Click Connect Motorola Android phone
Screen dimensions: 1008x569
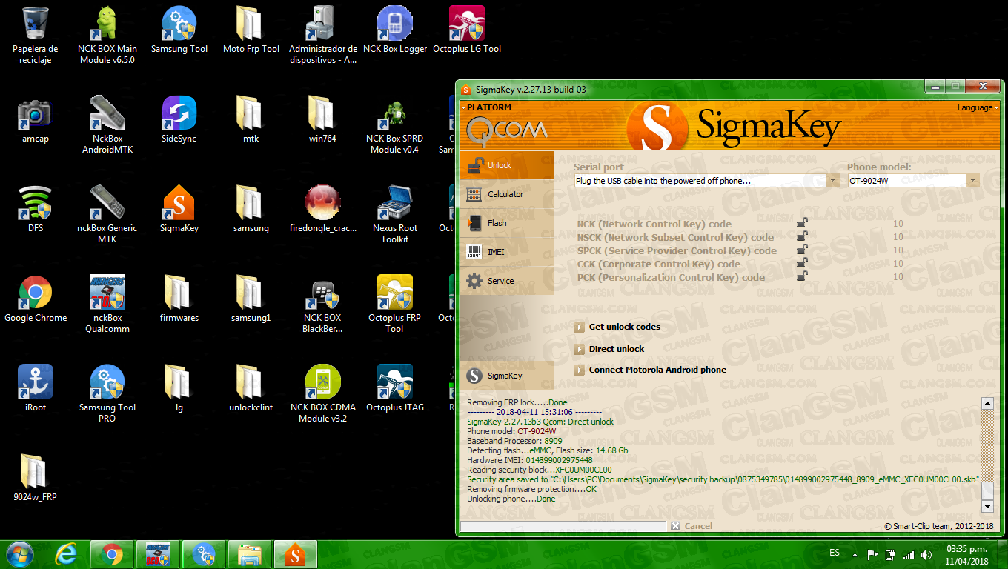click(x=650, y=370)
